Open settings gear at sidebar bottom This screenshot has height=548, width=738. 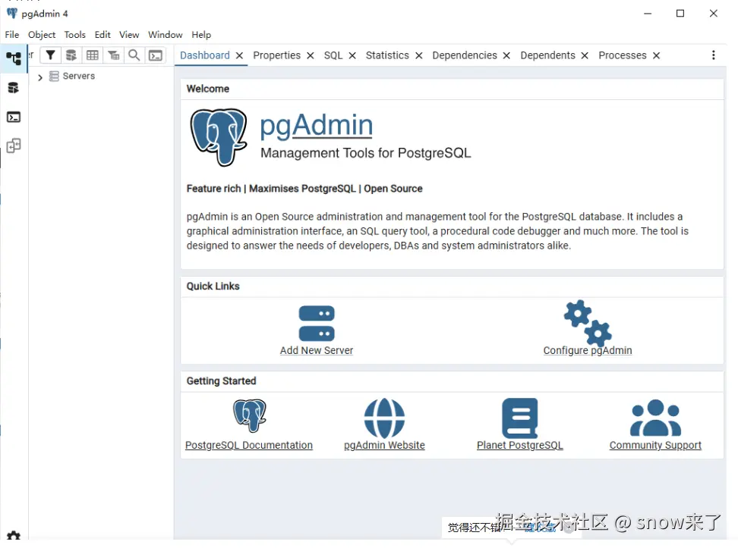point(14,536)
